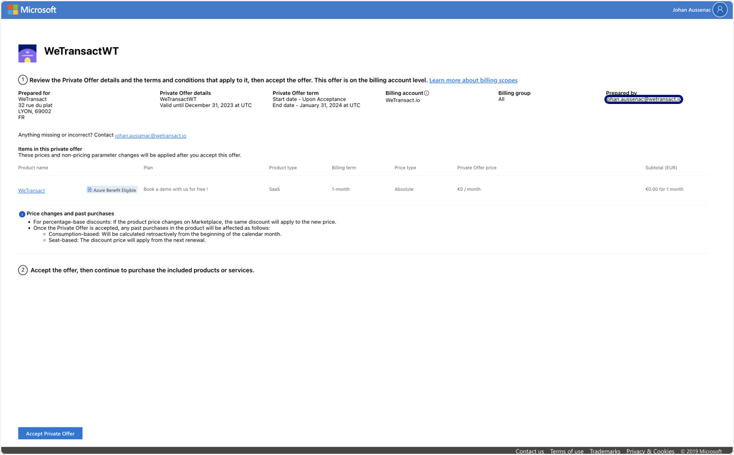Screen dimensions: 734x455
Task: Click the Product name column header
Action: point(33,168)
